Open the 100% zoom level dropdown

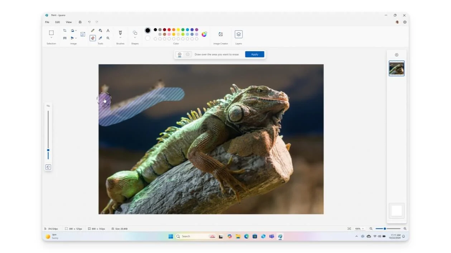[x=359, y=229]
